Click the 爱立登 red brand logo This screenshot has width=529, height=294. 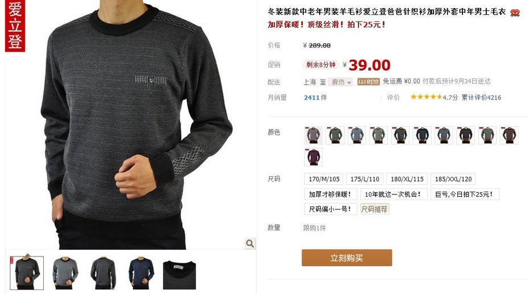tap(15, 26)
